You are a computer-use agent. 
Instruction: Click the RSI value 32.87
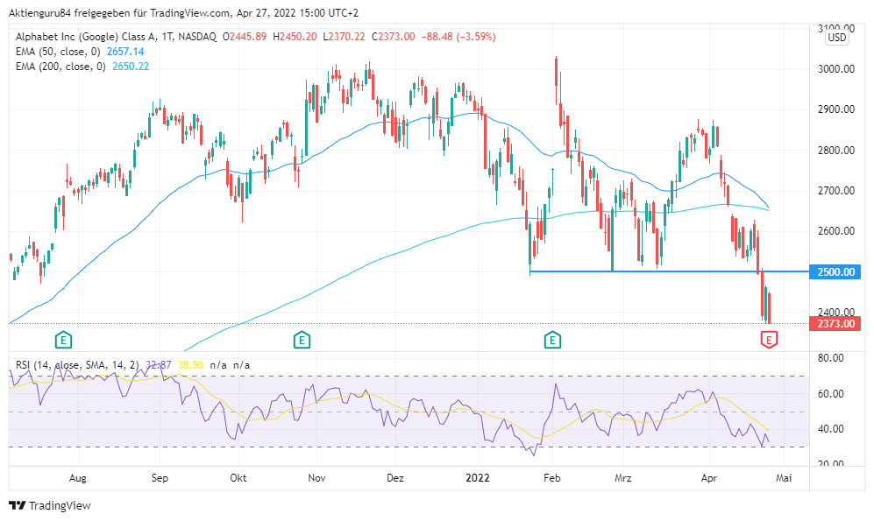pos(159,365)
